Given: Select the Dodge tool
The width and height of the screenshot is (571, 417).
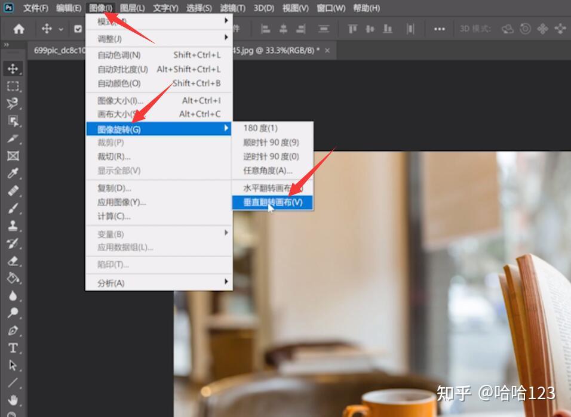Looking at the screenshot, I should [13, 313].
